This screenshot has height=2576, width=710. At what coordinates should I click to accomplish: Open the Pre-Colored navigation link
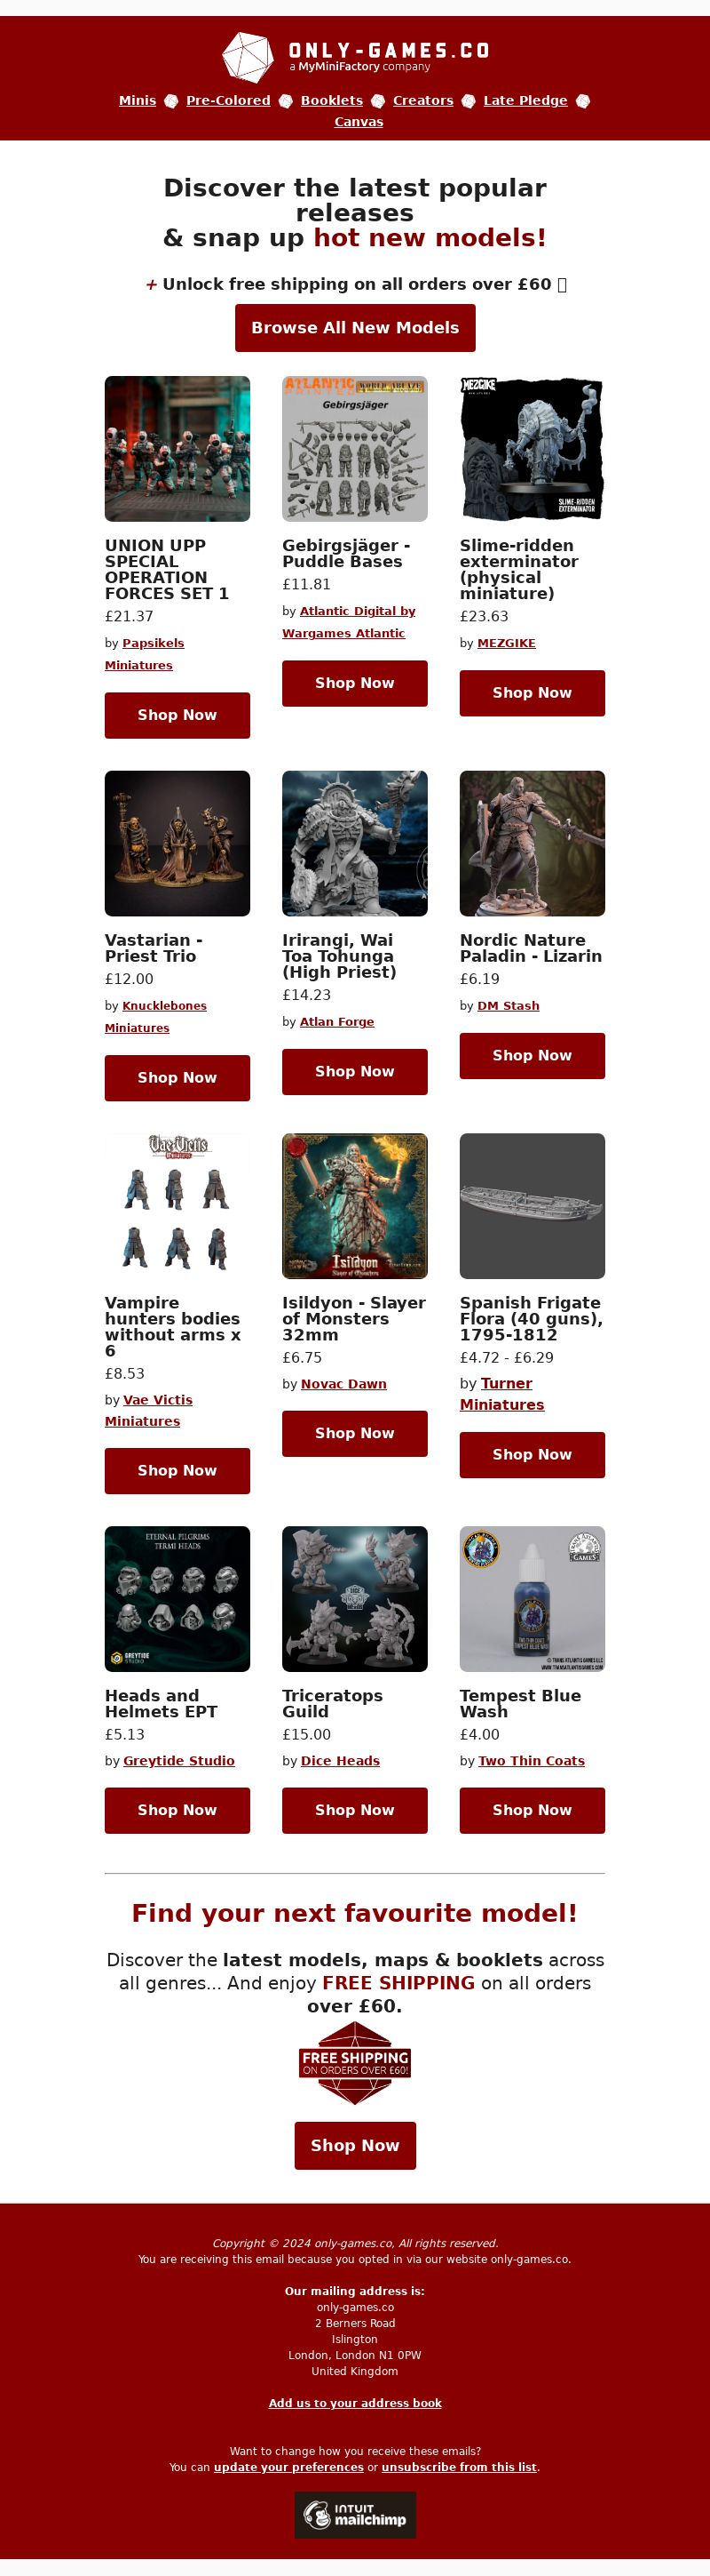click(228, 100)
